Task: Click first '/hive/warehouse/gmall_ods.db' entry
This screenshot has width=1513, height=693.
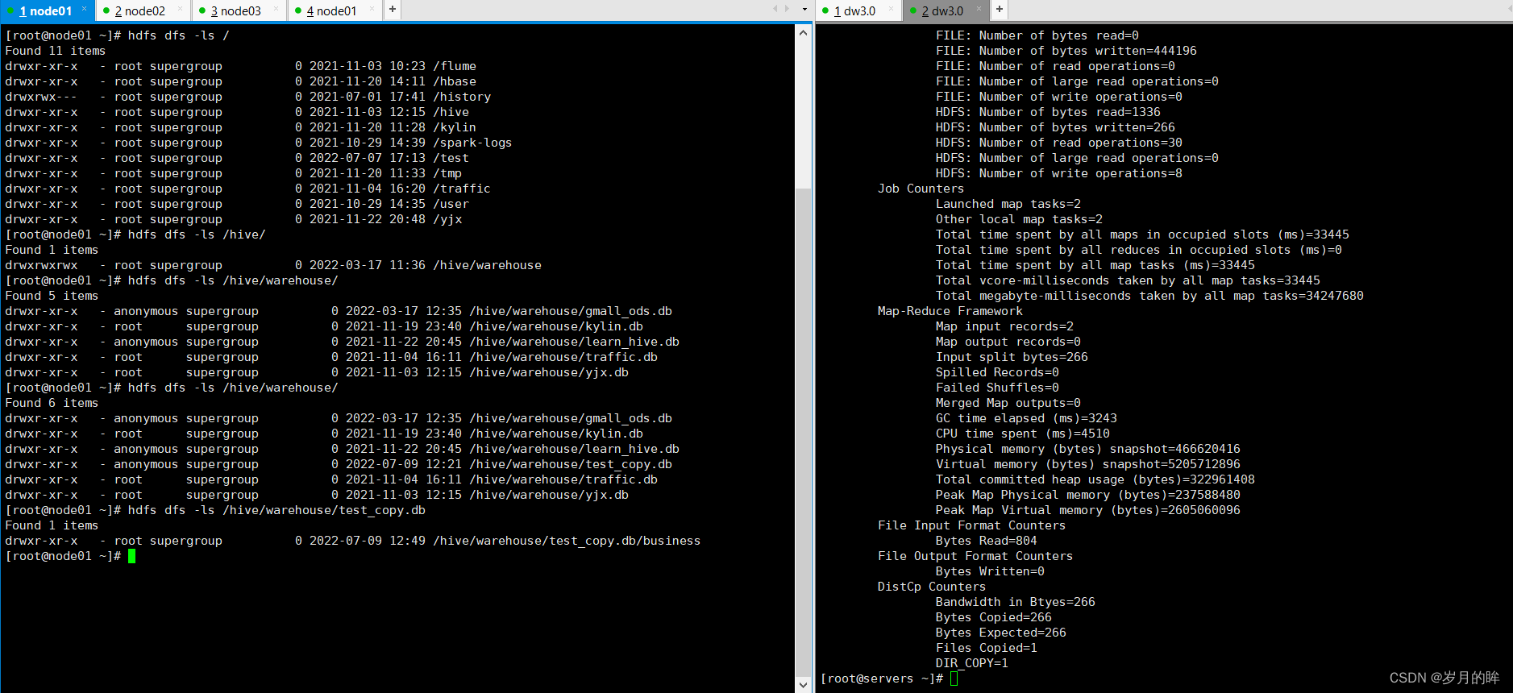Action: pyautogui.click(x=571, y=311)
